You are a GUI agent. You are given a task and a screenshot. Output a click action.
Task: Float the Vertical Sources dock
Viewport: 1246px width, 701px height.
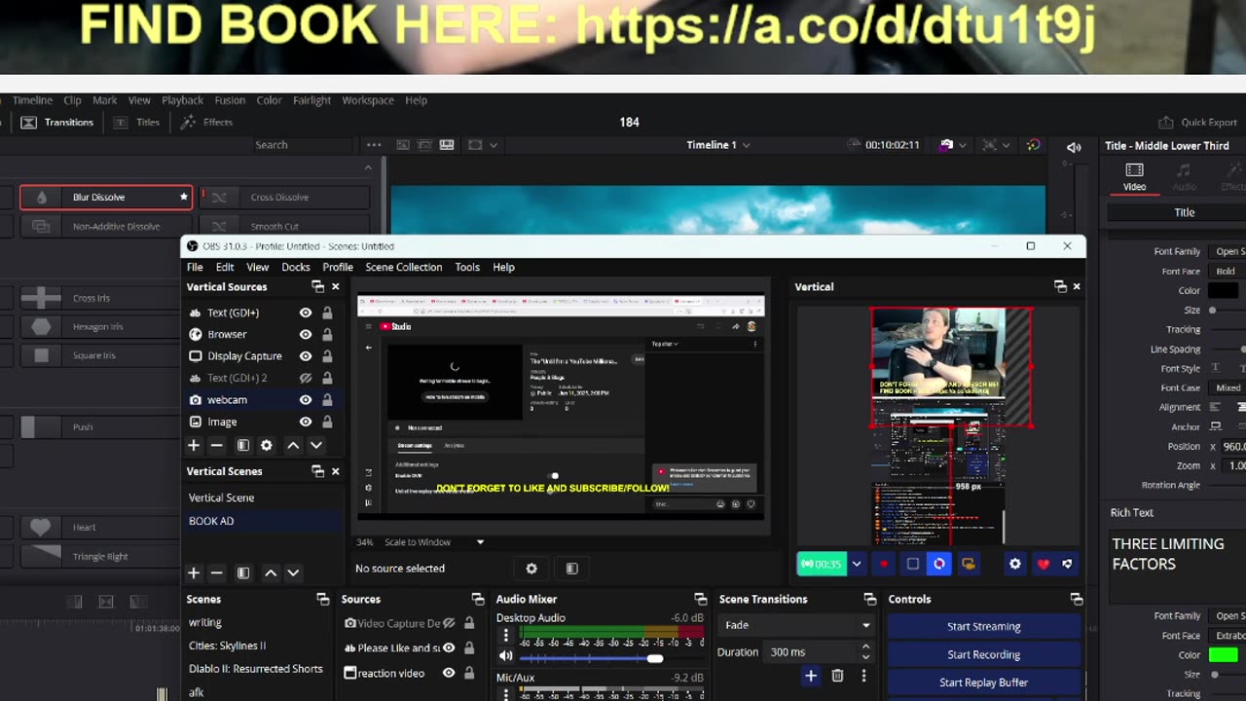coord(317,286)
